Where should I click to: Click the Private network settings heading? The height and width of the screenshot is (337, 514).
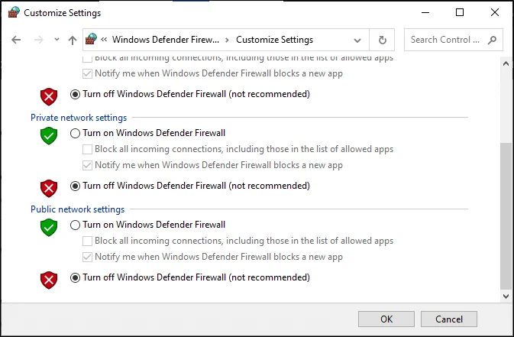tap(79, 118)
